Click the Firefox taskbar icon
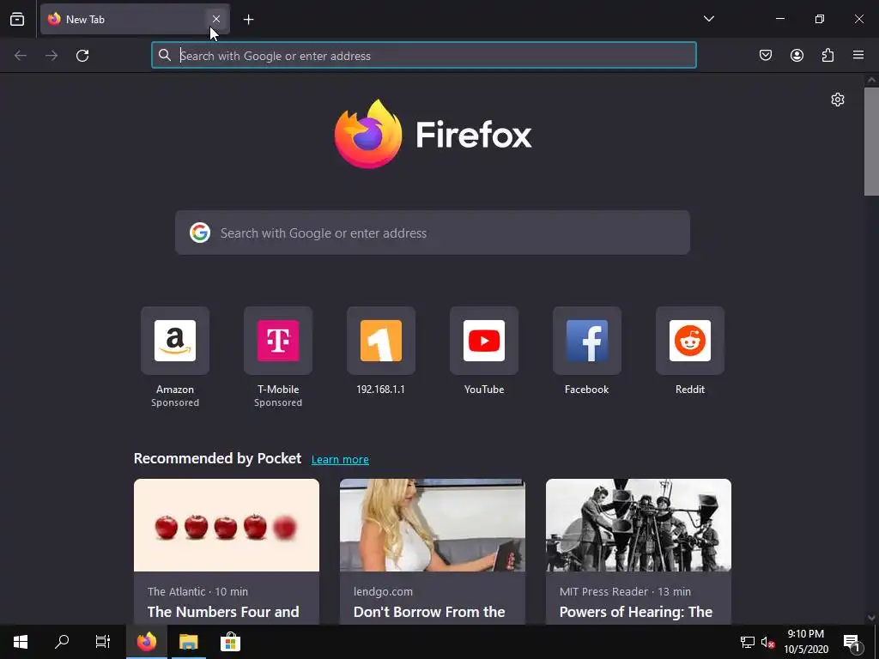Screen dimensions: 879x659 coord(146,642)
